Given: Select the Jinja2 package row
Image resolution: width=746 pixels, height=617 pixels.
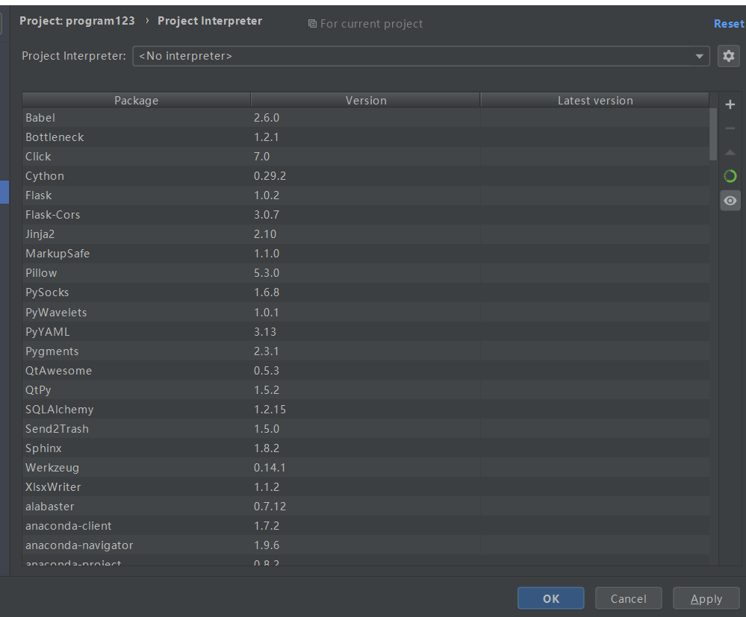Looking at the screenshot, I should 365,234.
